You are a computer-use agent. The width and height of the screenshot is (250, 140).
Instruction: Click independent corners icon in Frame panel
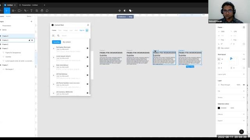pos(244,44)
